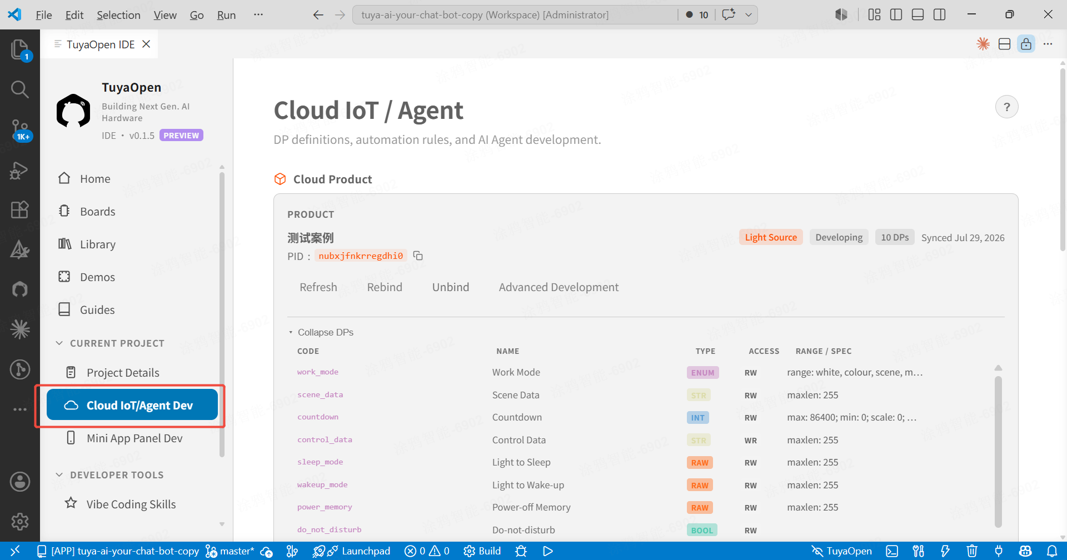Viewport: 1067px width, 560px height.
Task: Click the Unbind button
Action: (451, 287)
